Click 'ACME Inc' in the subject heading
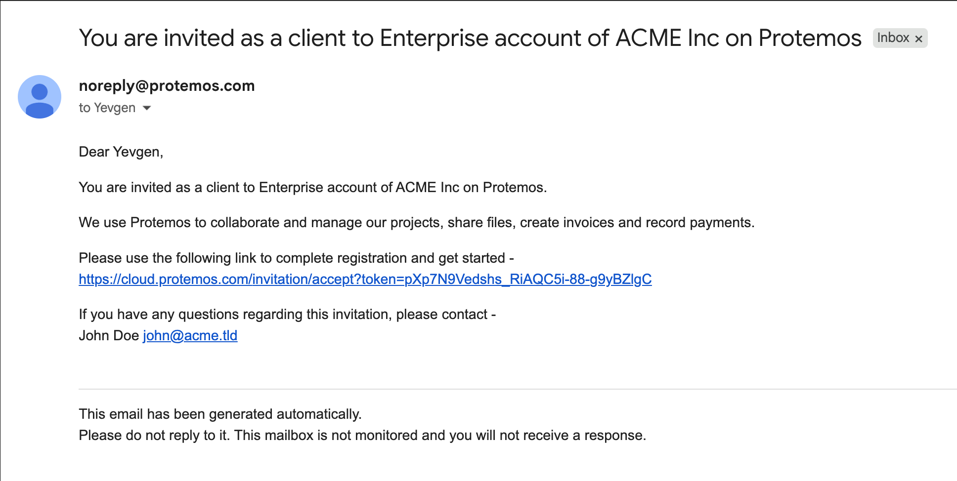The image size is (957, 481). tap(667, 38)
